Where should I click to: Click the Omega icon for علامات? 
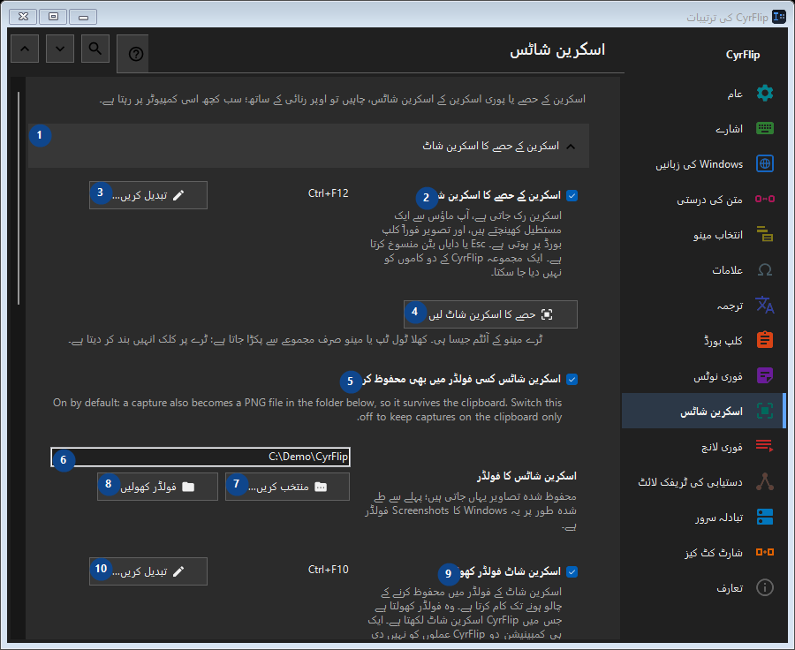[765, 269]
